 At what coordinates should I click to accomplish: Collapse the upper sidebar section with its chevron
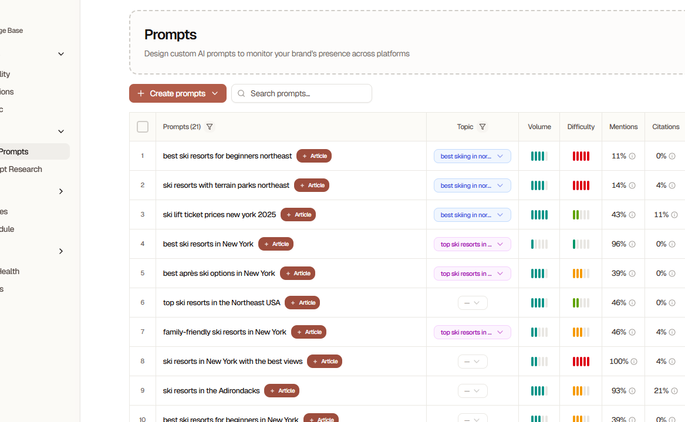61,53
